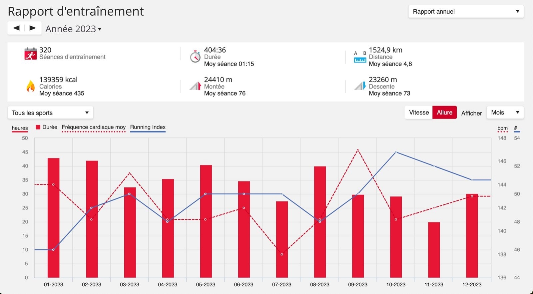533x294 pixels.
Task: Toggle Durée series in chart legend
Action: pos(46,127)
